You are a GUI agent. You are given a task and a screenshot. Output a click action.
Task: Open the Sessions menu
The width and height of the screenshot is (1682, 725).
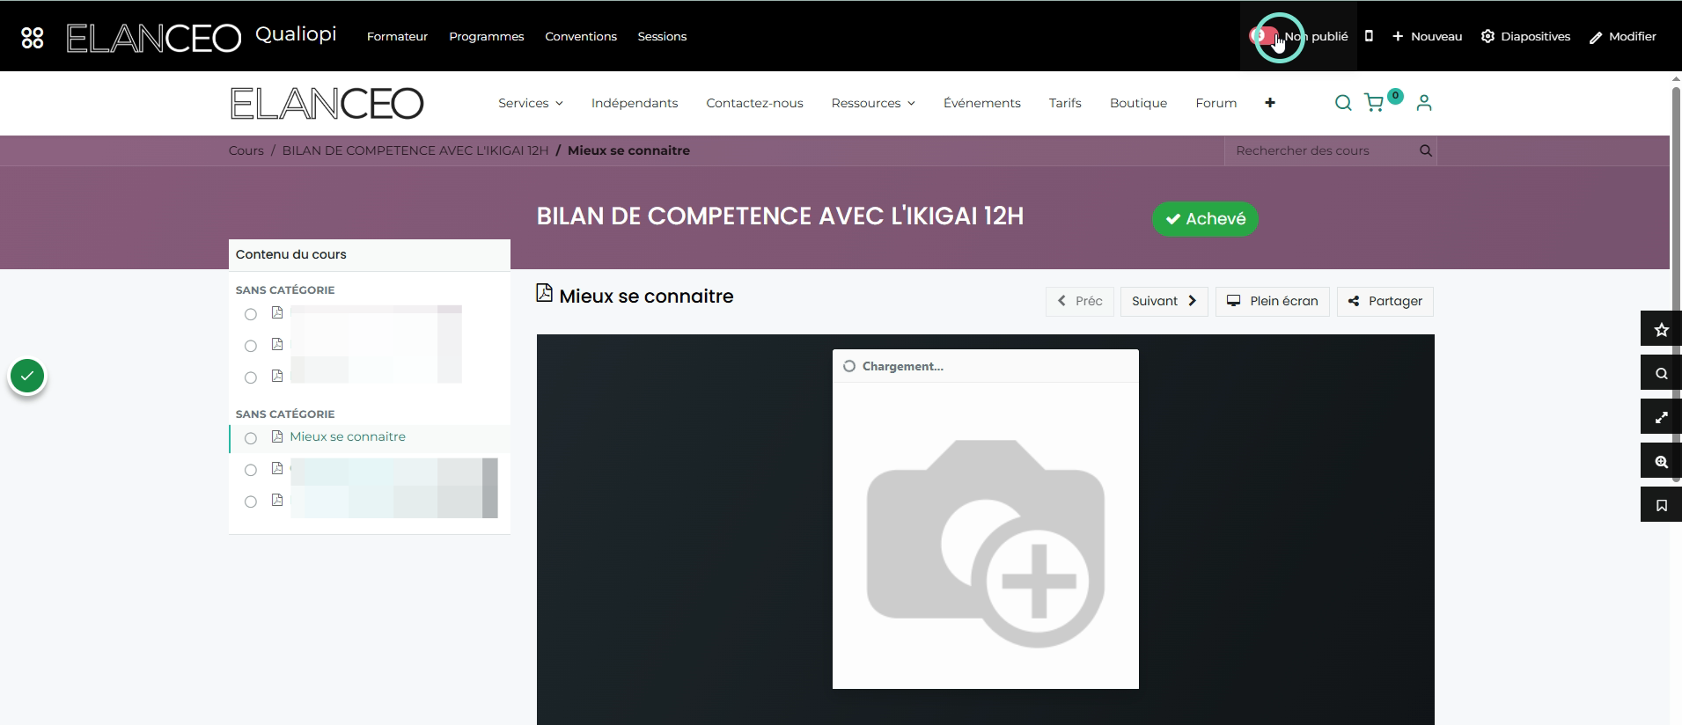pyautogui.click(x=662, y=36)
